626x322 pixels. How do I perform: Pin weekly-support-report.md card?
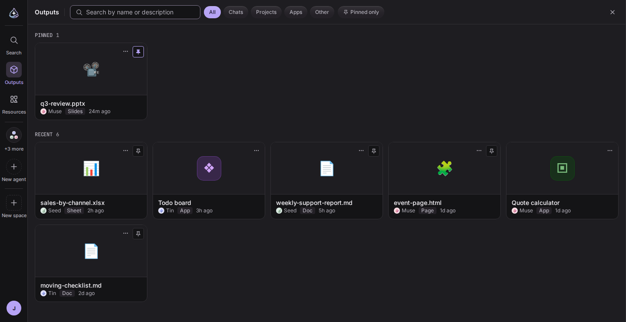point(374,151)
